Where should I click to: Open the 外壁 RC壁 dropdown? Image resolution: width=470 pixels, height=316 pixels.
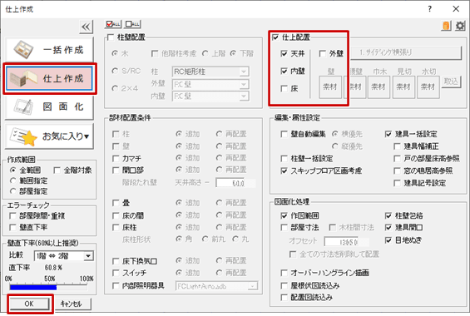coord(210,85)
